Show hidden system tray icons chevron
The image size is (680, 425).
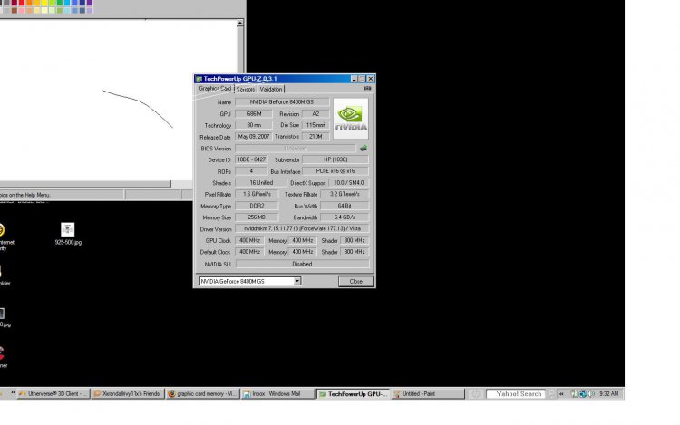click(x=561, y=394)
